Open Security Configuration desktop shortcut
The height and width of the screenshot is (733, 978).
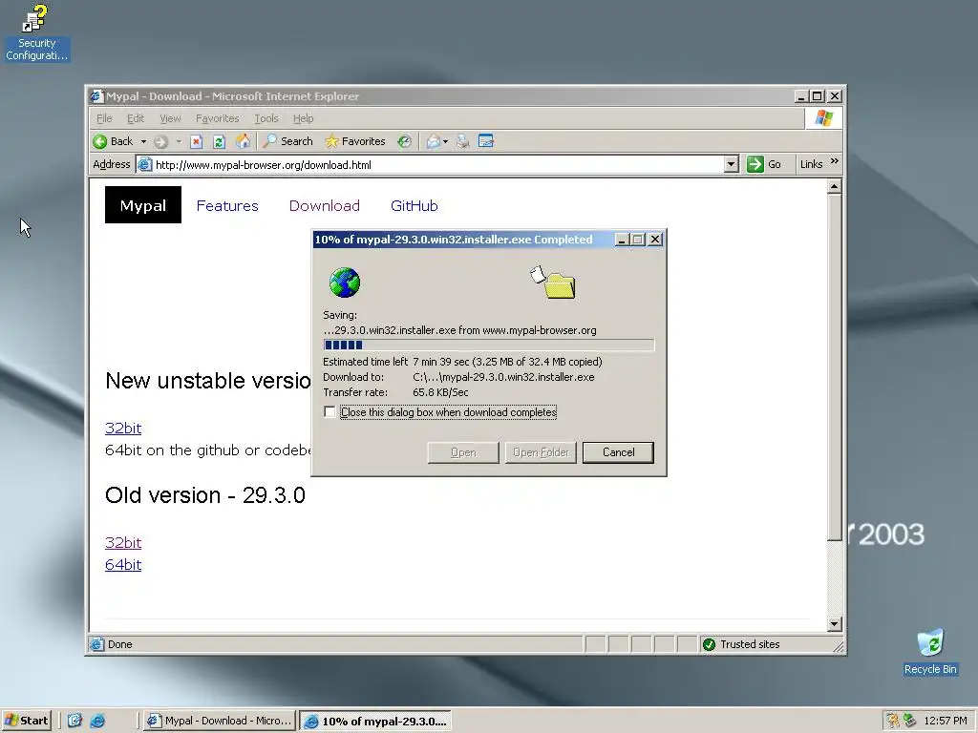(36, 32)
